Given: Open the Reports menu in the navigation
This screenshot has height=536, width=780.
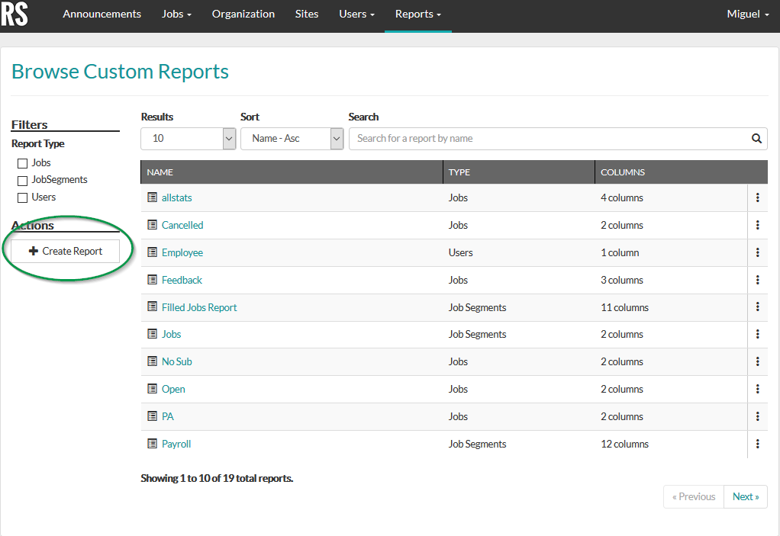Looking at the screenshot, I should tap(417, 14).
